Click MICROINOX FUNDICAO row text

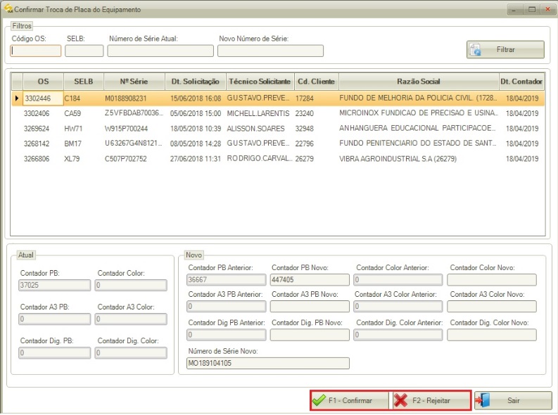click(x=419, y=113)
